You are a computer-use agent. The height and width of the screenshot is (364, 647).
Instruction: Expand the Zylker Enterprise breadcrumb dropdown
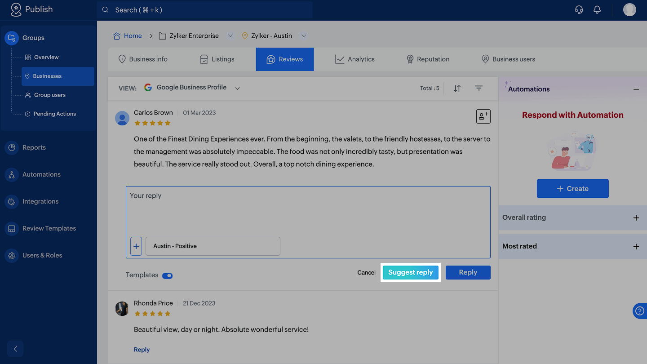[230, 36]
